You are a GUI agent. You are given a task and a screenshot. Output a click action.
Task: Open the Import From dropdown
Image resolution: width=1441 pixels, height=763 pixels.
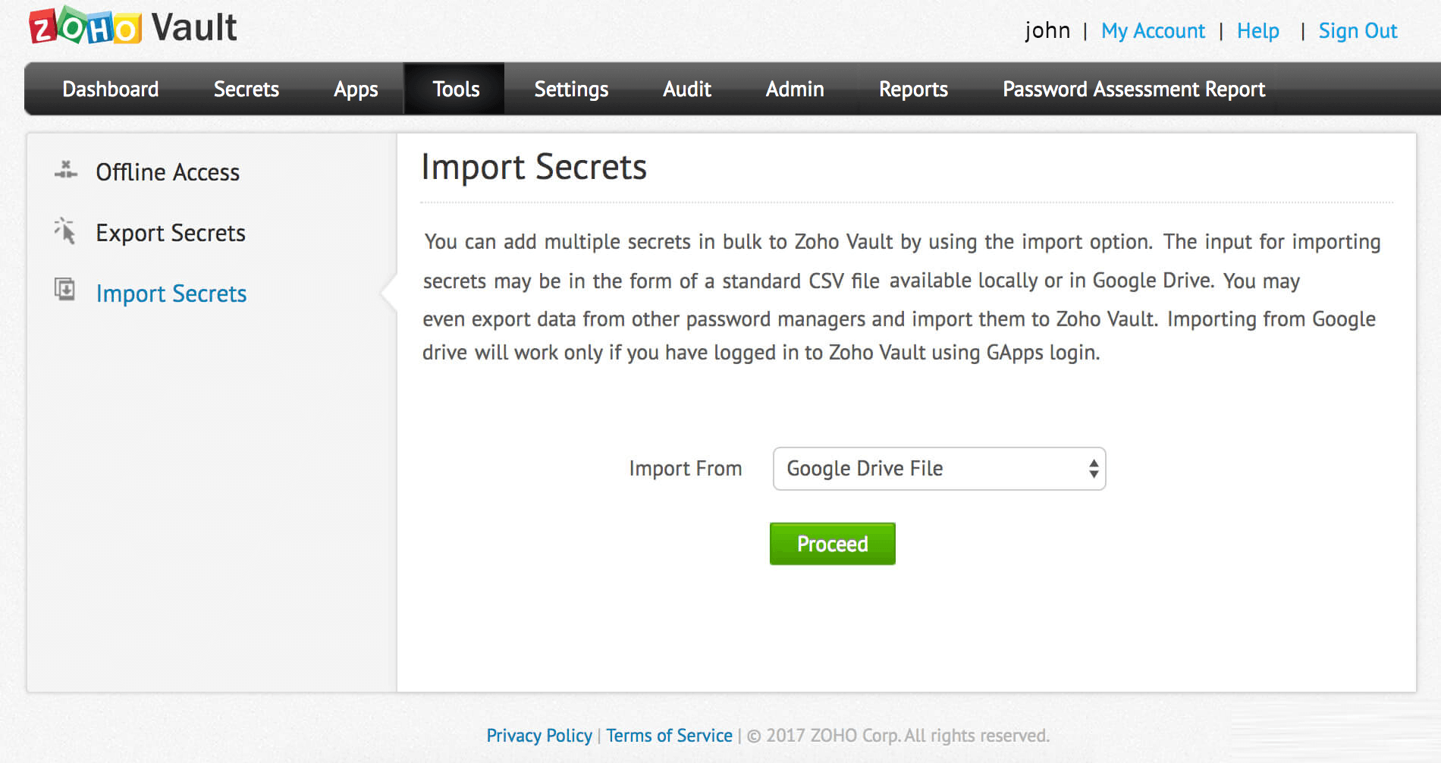coord(938,469)
